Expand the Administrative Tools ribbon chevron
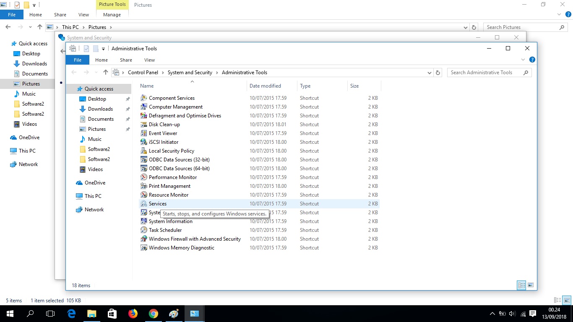Screen dimensions: 573x322 523,60
